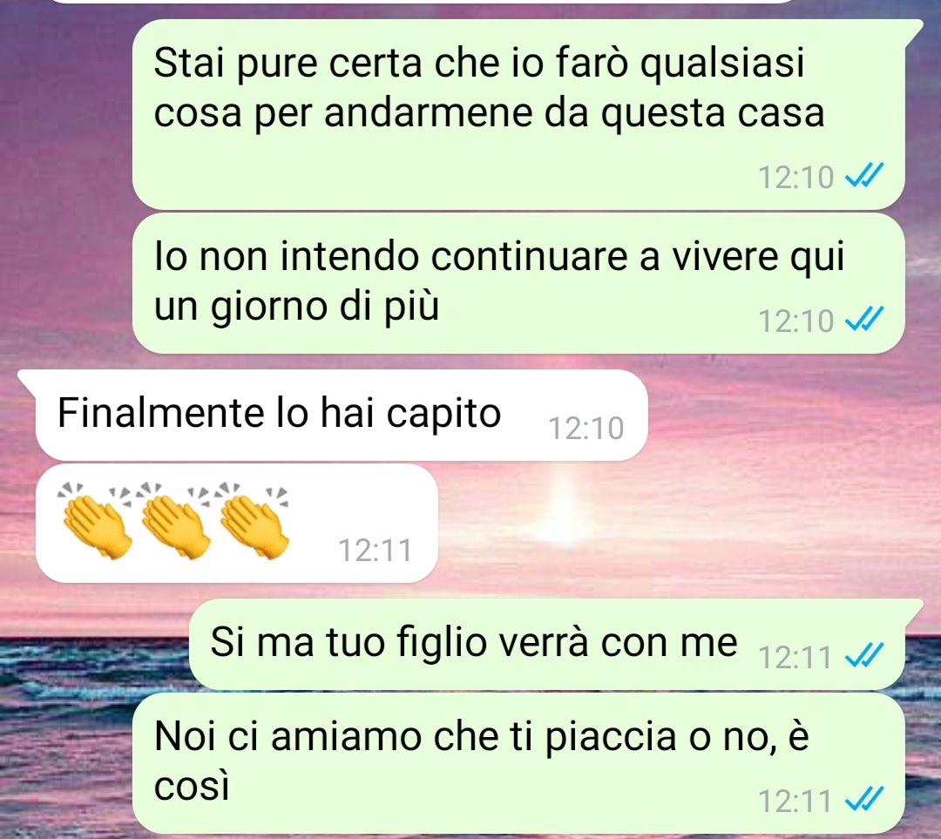Click the first clapping hands emoji

pos(96,521)
